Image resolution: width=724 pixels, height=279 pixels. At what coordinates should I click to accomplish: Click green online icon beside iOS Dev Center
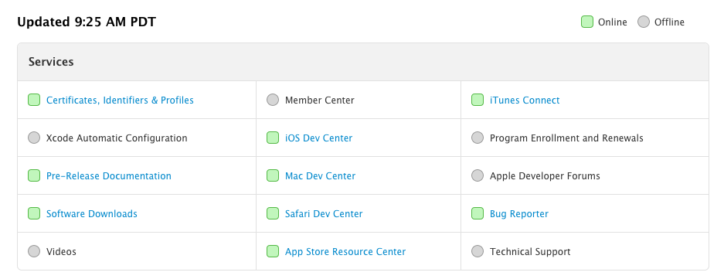coord(273,138)
